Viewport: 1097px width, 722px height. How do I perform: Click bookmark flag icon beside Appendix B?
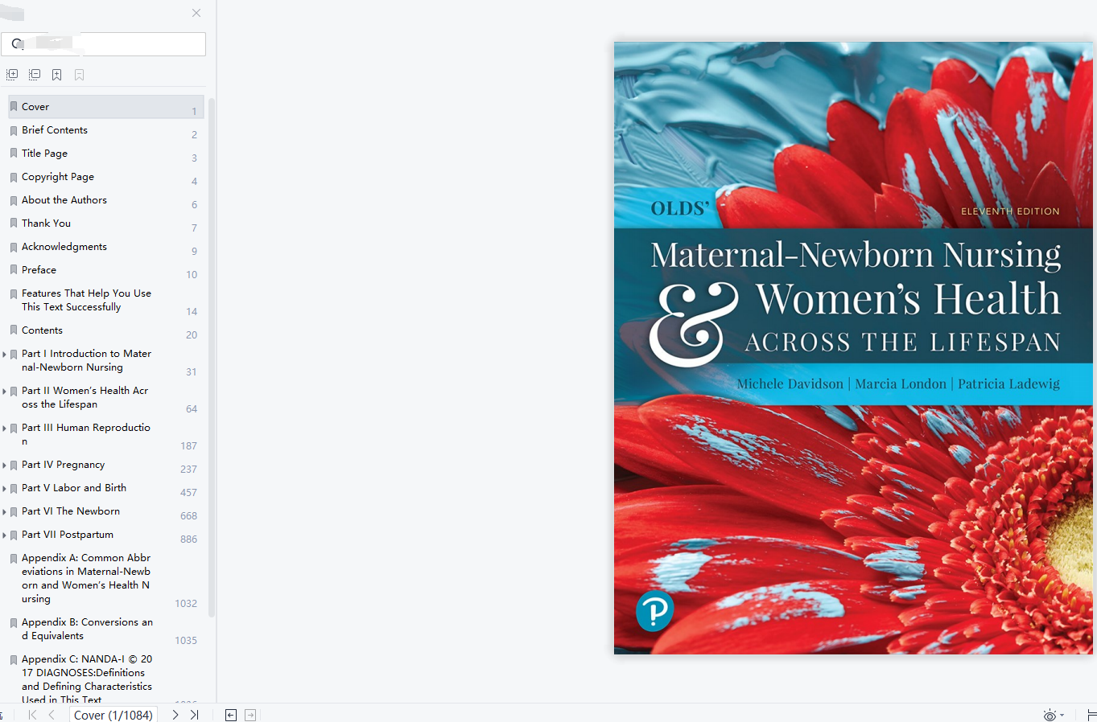tap(14, 623)
